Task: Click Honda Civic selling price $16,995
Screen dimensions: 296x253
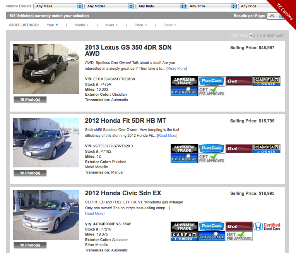Action: point(252,193)
